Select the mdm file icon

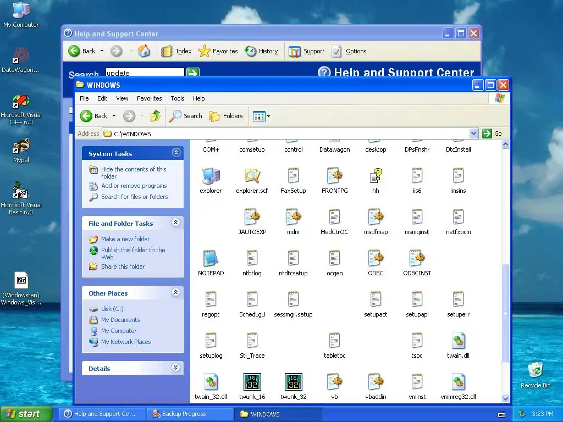pos(294,217)
